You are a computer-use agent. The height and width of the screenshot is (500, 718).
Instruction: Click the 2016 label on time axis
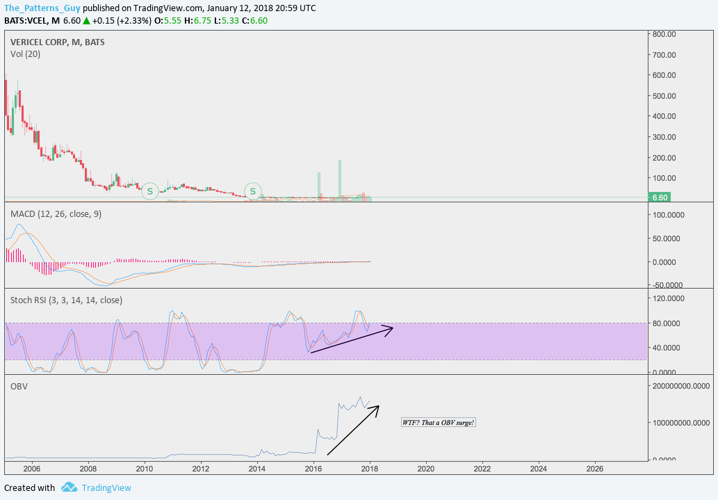pyautogui.click(x=313, y=469)
